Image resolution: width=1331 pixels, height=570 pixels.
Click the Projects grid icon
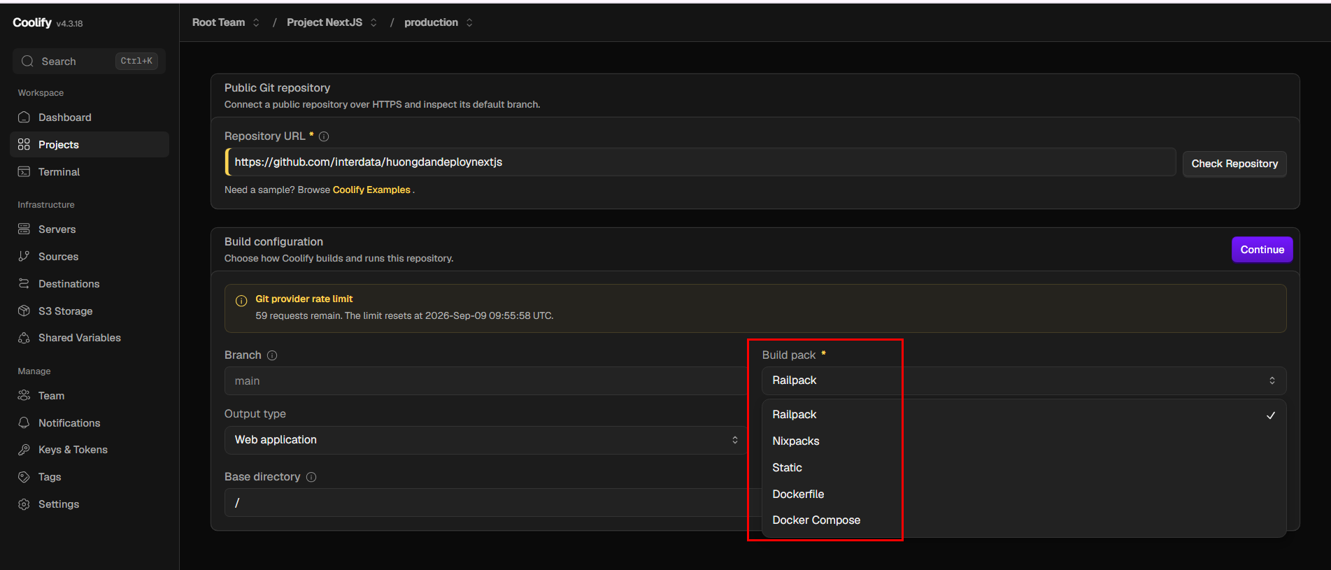(x=24, y=144)
